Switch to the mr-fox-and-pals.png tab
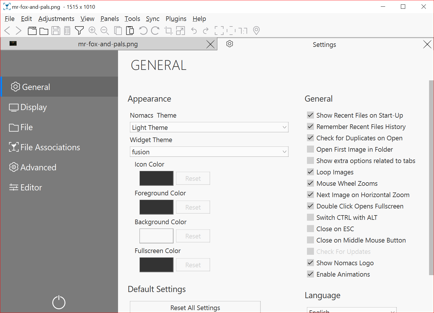Image resolution: width=434 pixels, height=313 pixels. tap(108, 44)
